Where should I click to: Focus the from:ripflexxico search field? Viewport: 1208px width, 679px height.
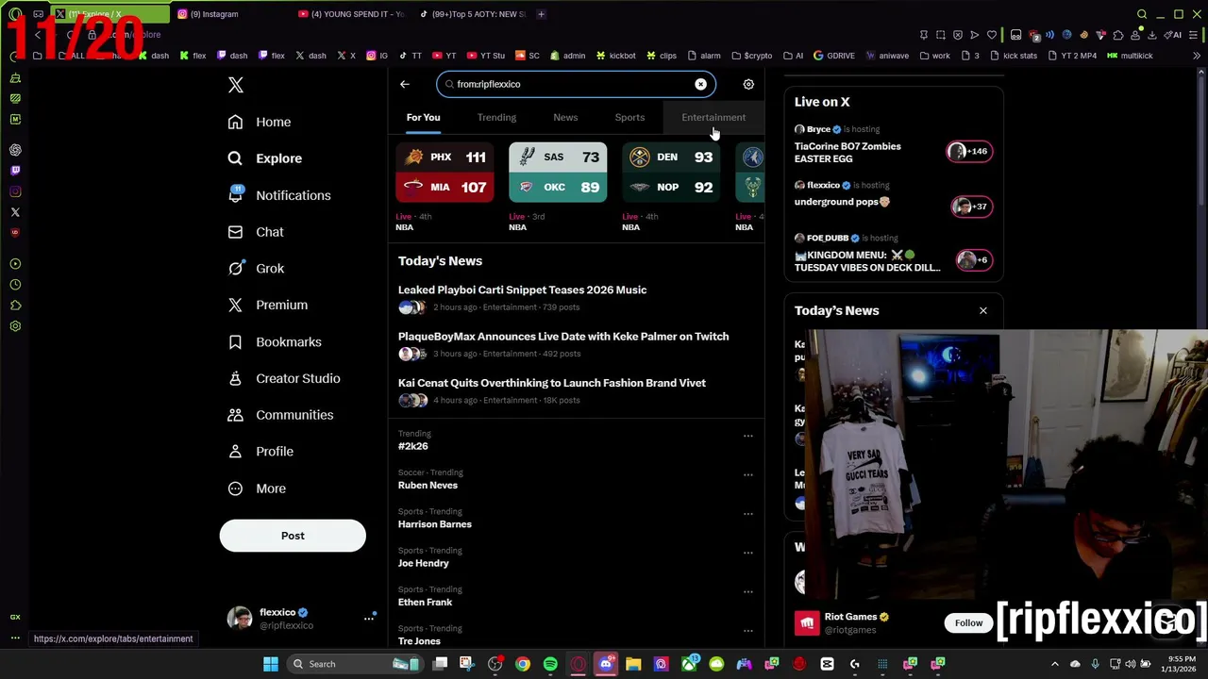click(x=576, y=84)
